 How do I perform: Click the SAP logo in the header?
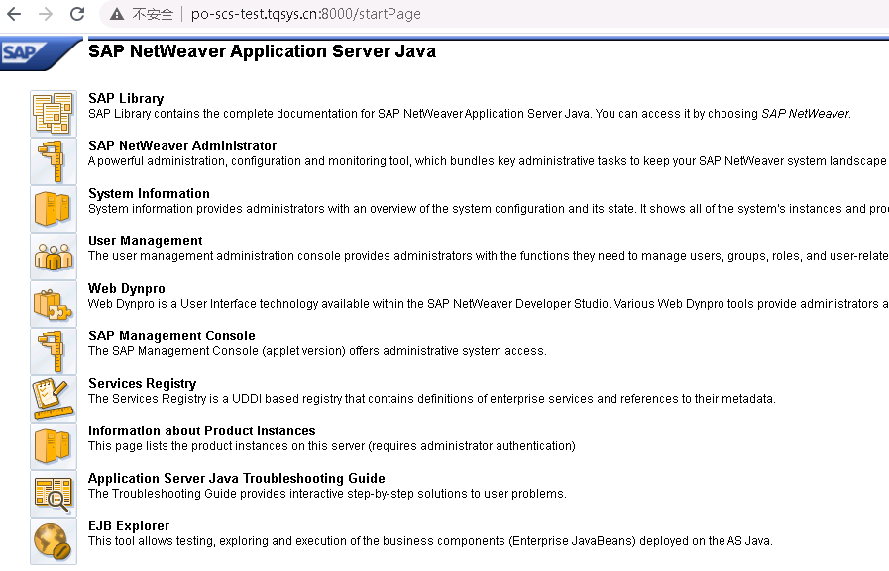click(x=40, y=53)
